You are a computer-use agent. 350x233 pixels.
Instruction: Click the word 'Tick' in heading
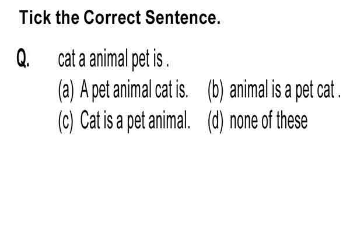35,17
